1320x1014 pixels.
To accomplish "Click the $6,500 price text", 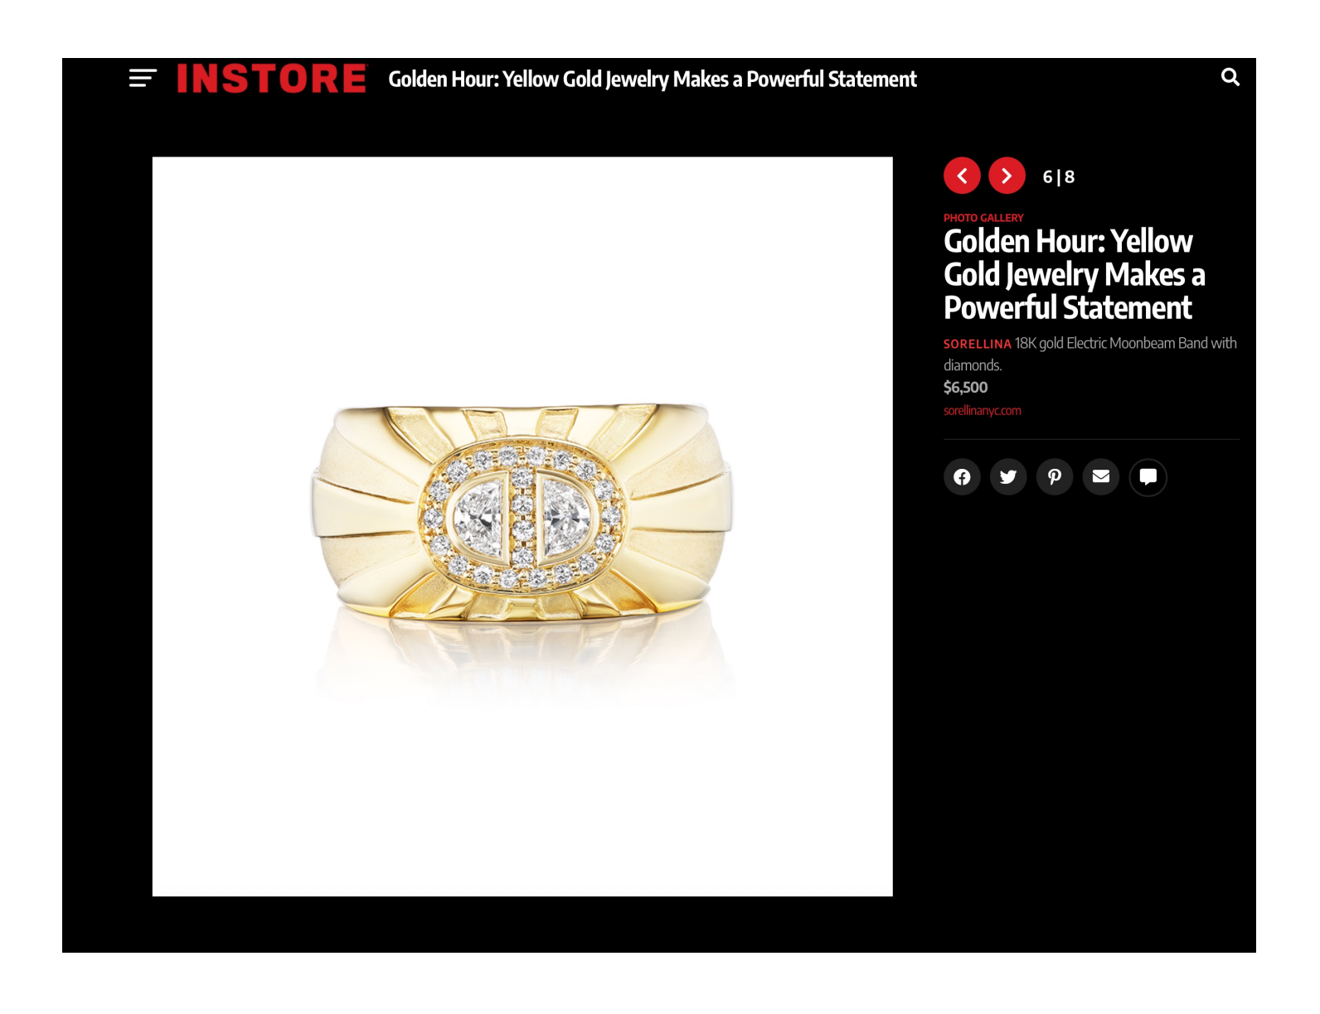I will tap(966, 387).
